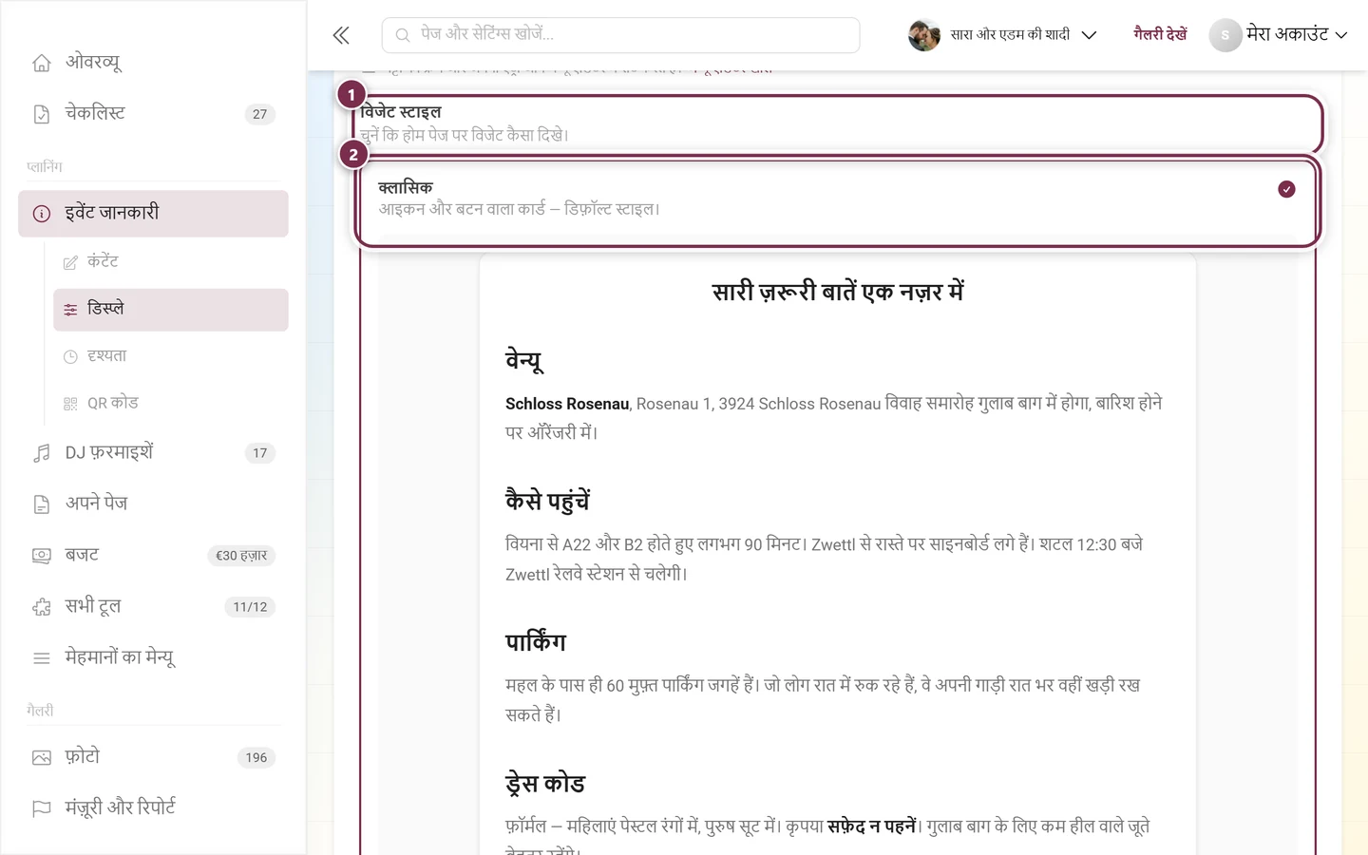Click the wedding couple avatar thumbnail
1368x855 pixels.
[924, 35]
